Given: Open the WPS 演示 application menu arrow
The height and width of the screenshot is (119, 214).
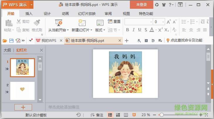Looking at the screenshot, I should pos(31,5).
